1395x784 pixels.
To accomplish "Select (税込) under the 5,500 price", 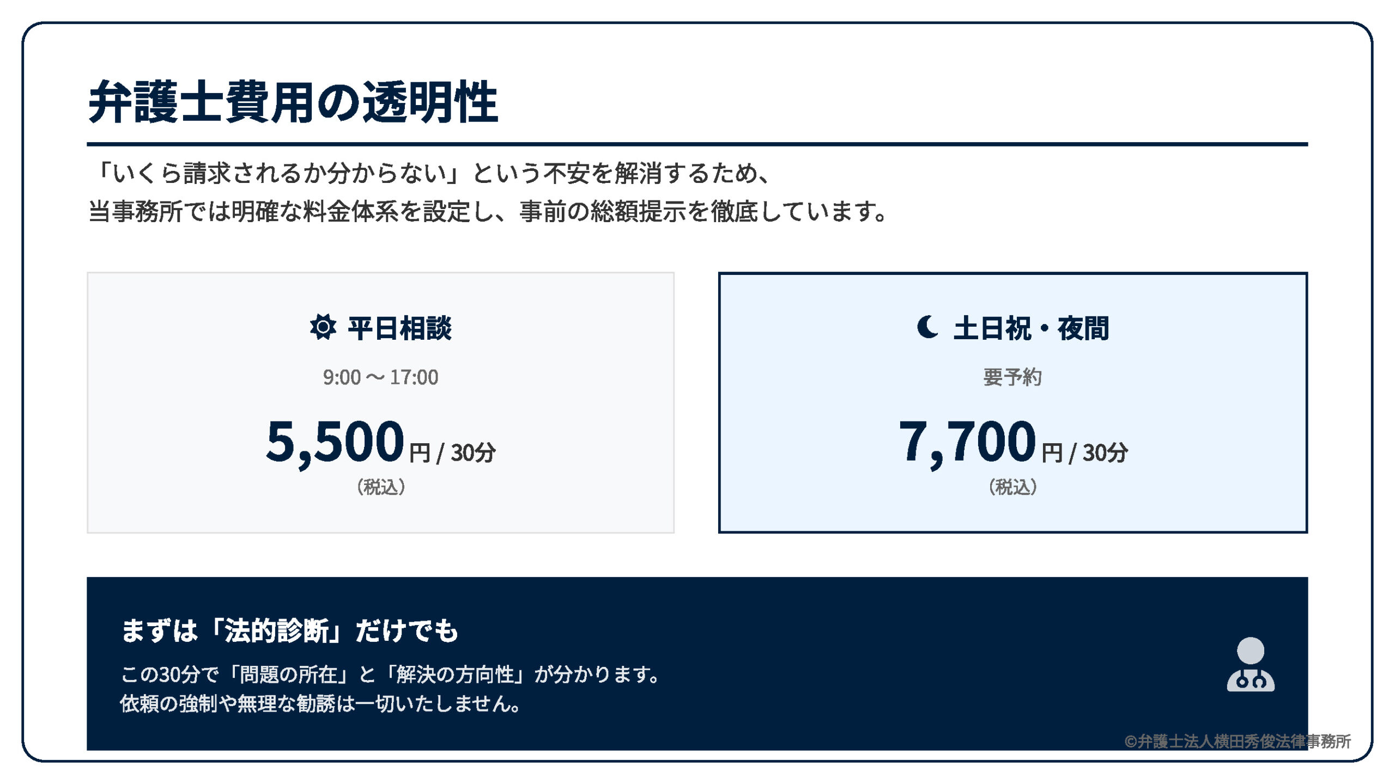I will coord(380,487).
